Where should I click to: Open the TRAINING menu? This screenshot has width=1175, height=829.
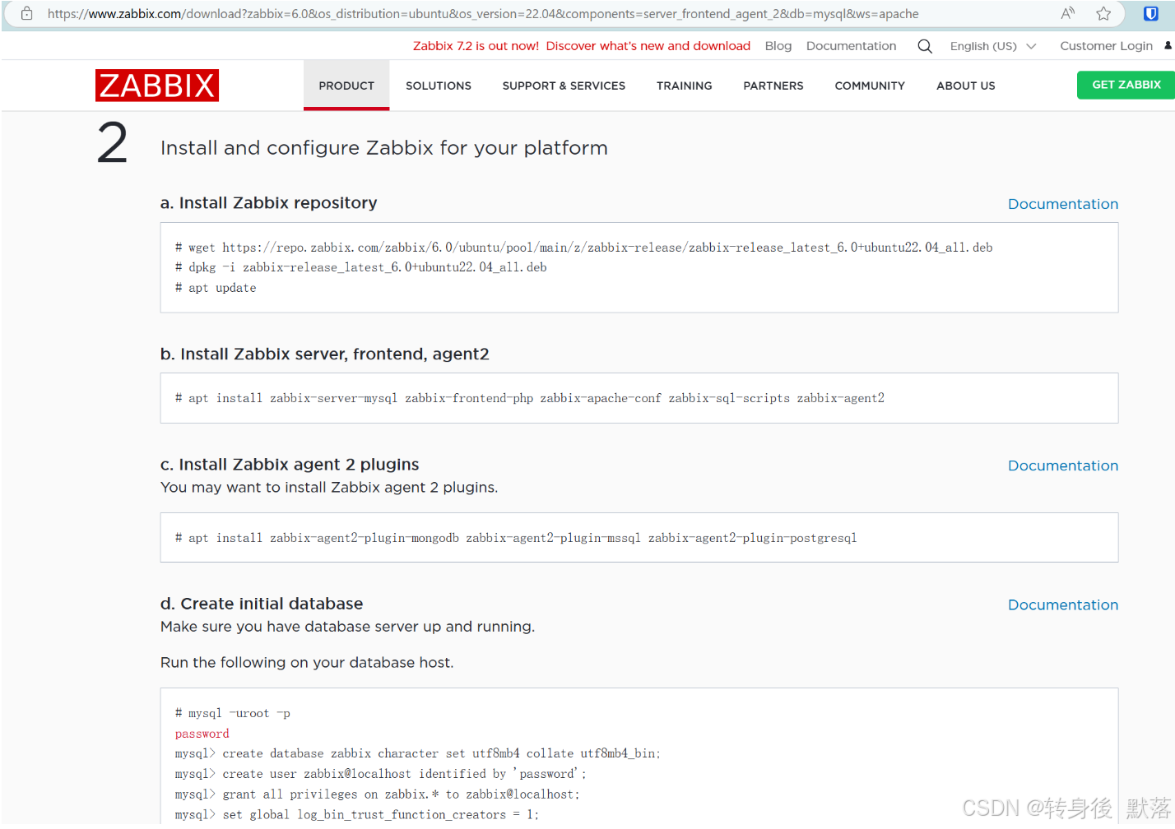685,86
